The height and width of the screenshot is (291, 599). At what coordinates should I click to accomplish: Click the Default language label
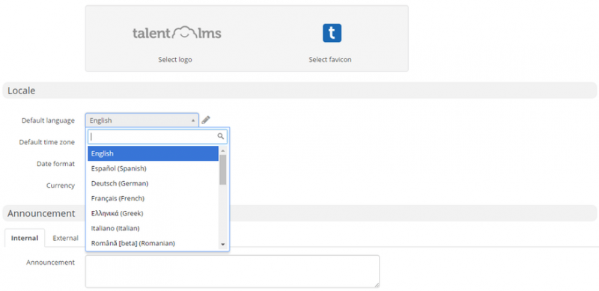coord(48,120)
